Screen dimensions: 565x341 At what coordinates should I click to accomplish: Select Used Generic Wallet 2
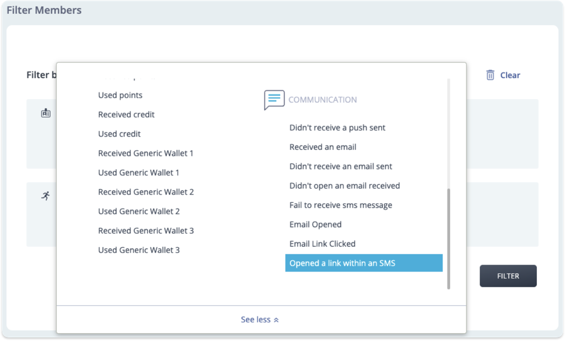(138, 211)
